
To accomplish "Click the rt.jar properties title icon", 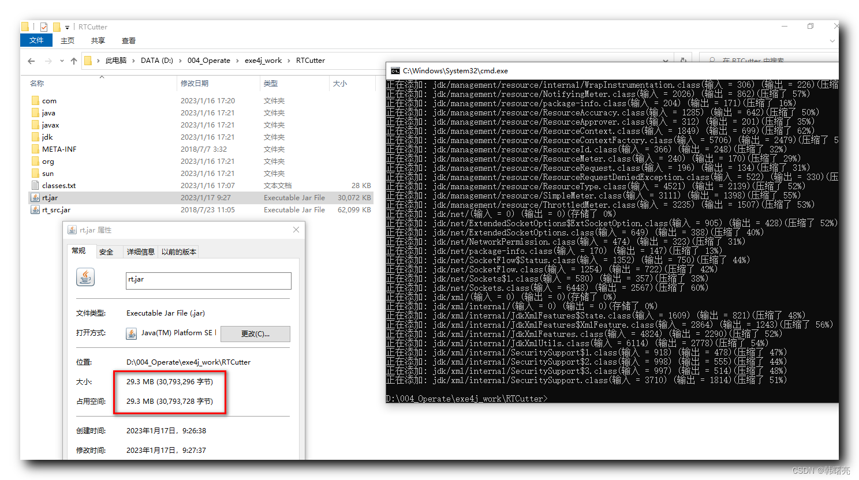I will [72, 230].
